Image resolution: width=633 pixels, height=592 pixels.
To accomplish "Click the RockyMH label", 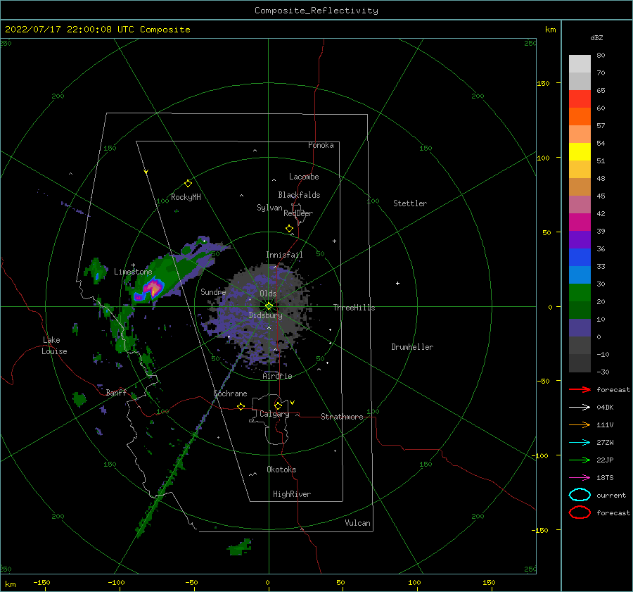I will pyautogui.click(x=186, y=197).
